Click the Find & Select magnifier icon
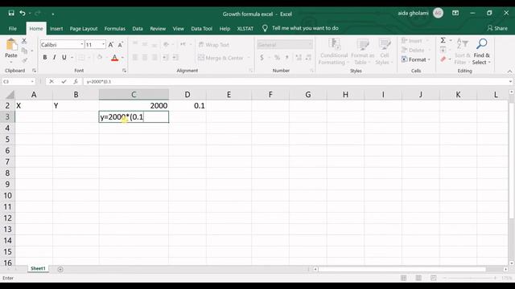Viewport: 515px width, 289px height. pyautogui.click(x=481, y=44)
